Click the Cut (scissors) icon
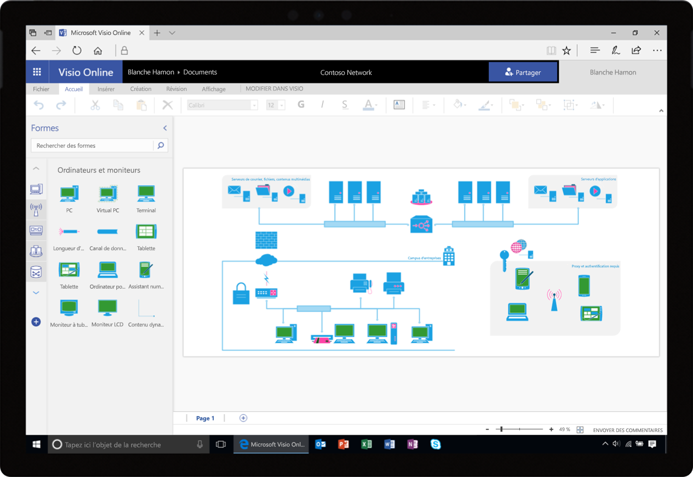This screenshot has height=477, width=693. [x=95, y=105]
